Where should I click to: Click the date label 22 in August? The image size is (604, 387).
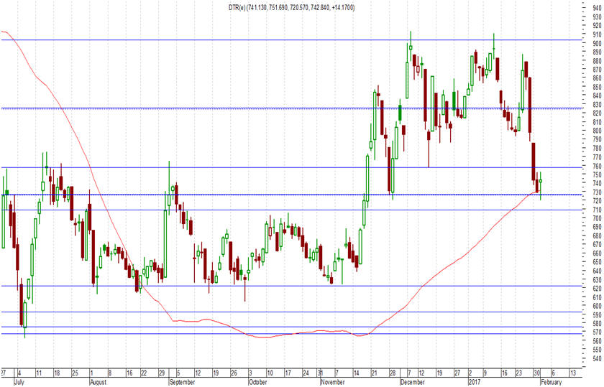pos(144,373)
